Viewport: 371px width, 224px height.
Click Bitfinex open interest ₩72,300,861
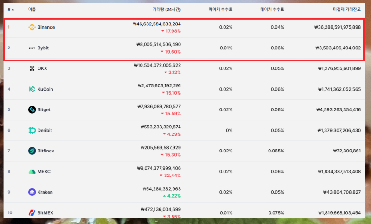point(347,151)
